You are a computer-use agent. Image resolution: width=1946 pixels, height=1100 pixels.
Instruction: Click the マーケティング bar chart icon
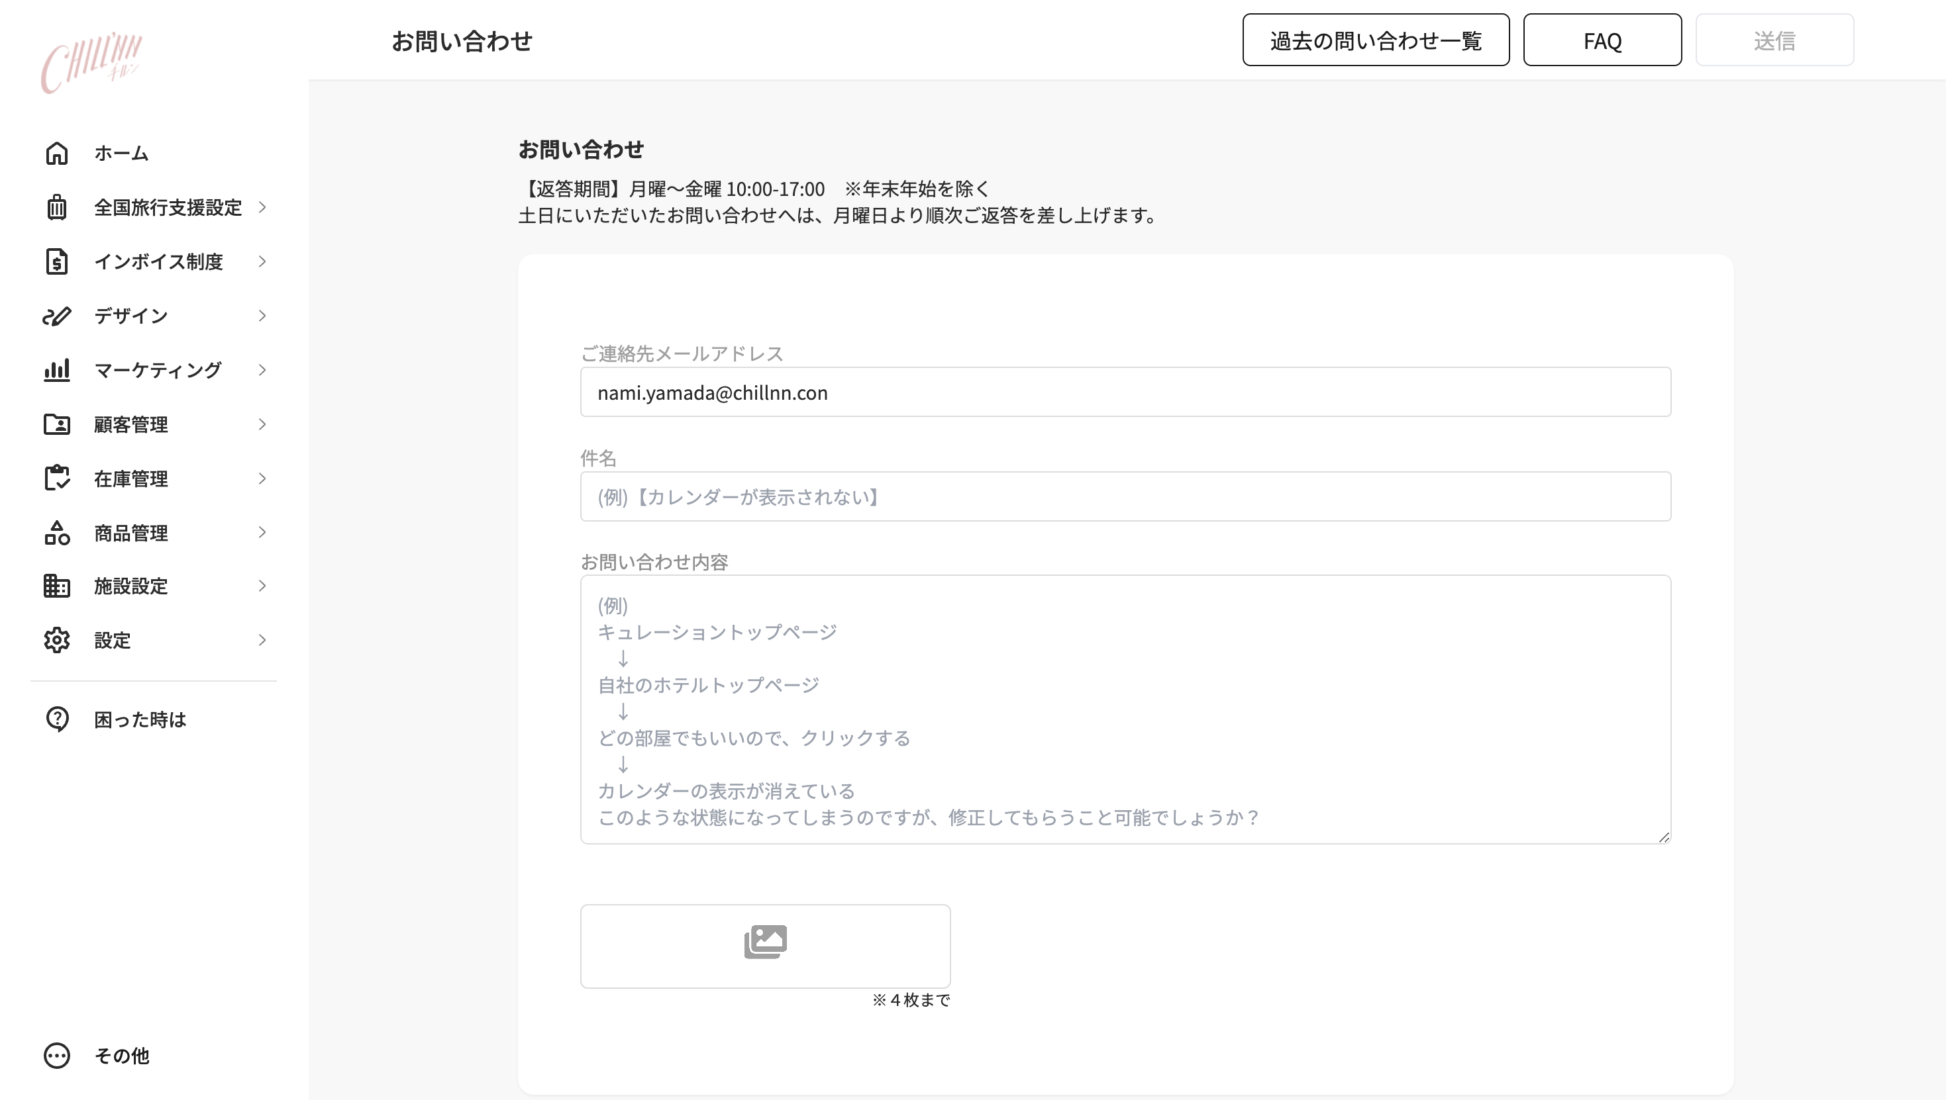[x=57, y=370]
